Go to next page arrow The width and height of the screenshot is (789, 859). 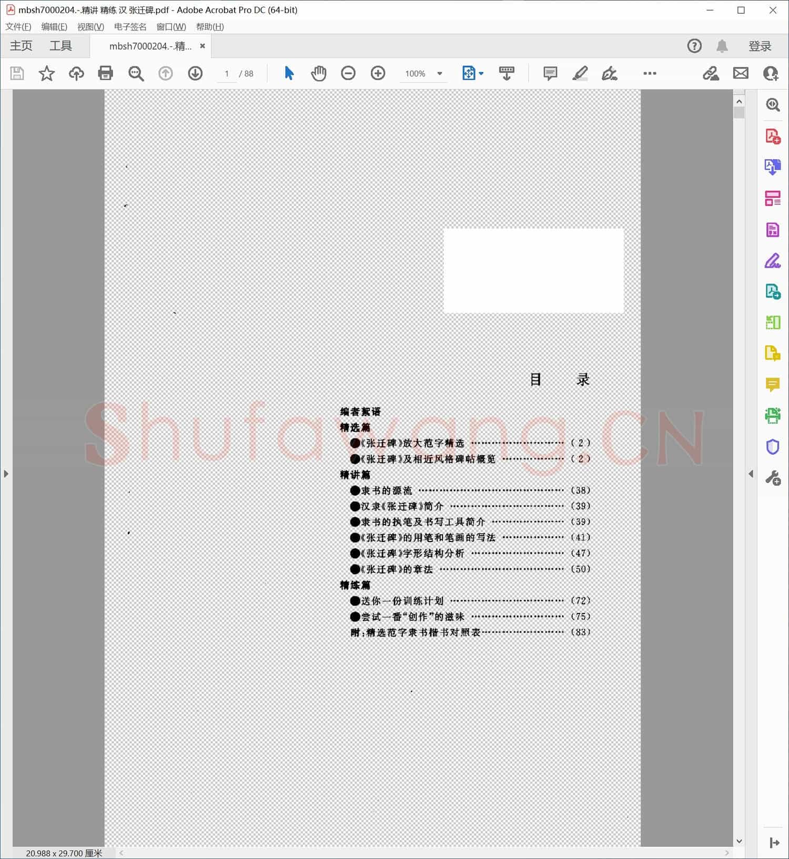pyautogui.click(x=195, y=73)
